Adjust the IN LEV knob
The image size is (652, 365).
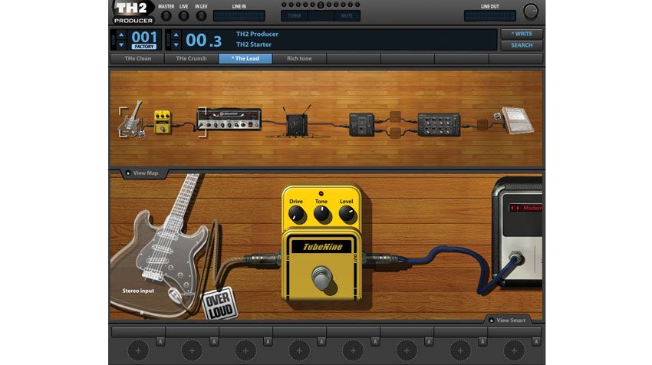[x=201, y=16]
